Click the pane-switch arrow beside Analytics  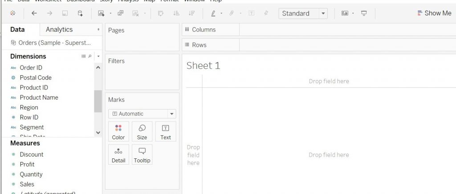(x=98, y=29)
